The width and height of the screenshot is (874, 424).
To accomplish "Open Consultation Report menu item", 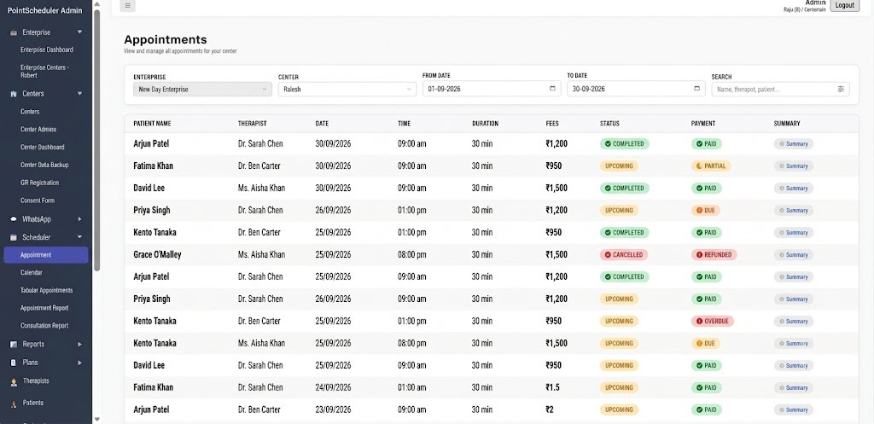I will pyautogui.click(x=44, y=326).
